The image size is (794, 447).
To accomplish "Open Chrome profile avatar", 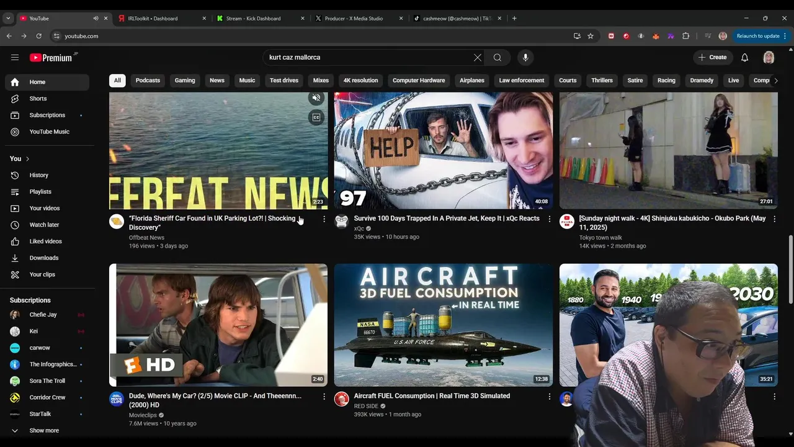I will pyautogui.click(x=723, y=36).
